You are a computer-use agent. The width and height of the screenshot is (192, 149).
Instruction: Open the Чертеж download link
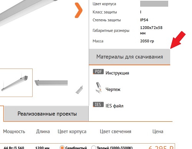pos(113,89)
